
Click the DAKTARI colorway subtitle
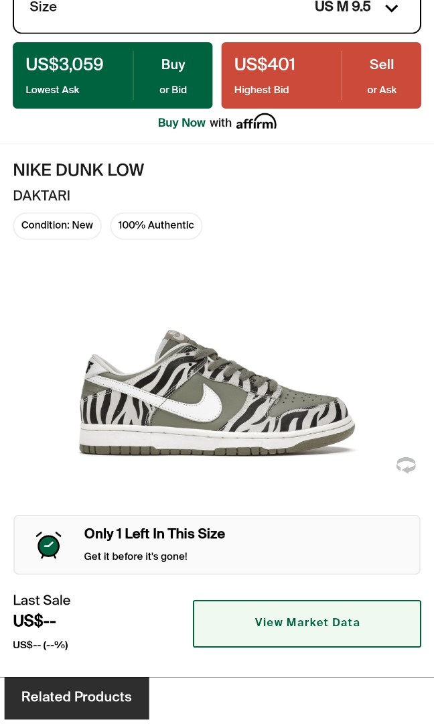point(42,196)
